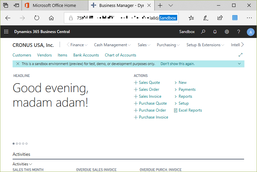Switch to Microsoft Office Home tab
This screenshot has height=172, width=257.
tap(55, 5)
